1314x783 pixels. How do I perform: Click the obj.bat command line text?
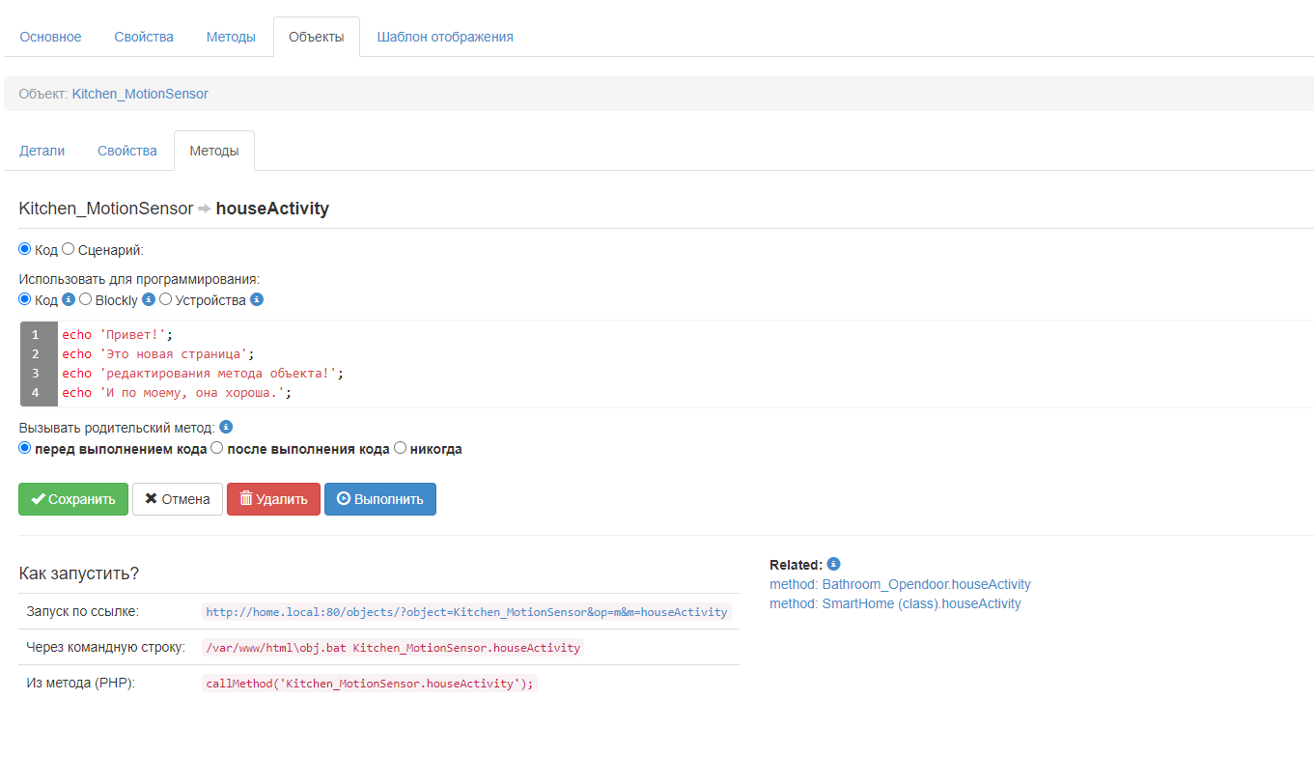point(392,648)
